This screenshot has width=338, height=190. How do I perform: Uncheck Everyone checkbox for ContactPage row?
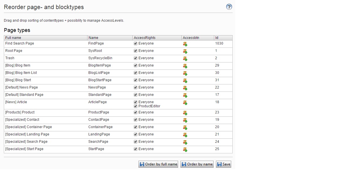[136, 120]
